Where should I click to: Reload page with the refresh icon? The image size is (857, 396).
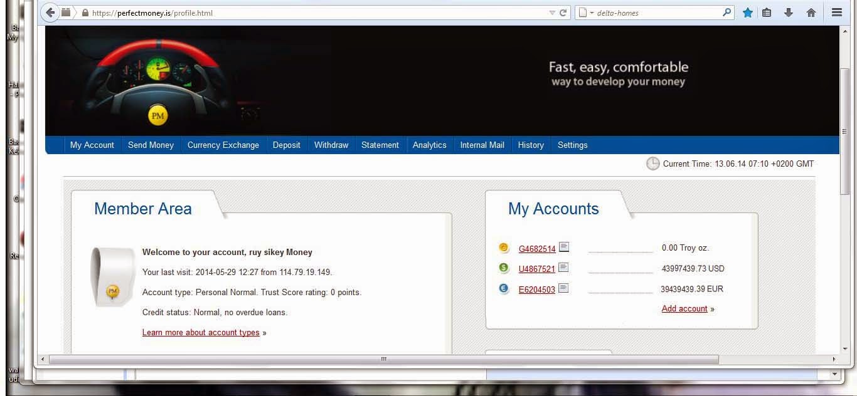(563, 13)
